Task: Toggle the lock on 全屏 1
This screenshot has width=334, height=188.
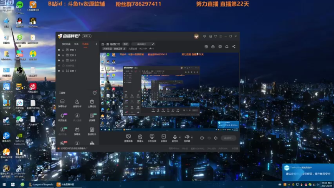Action: click(63, 71)
